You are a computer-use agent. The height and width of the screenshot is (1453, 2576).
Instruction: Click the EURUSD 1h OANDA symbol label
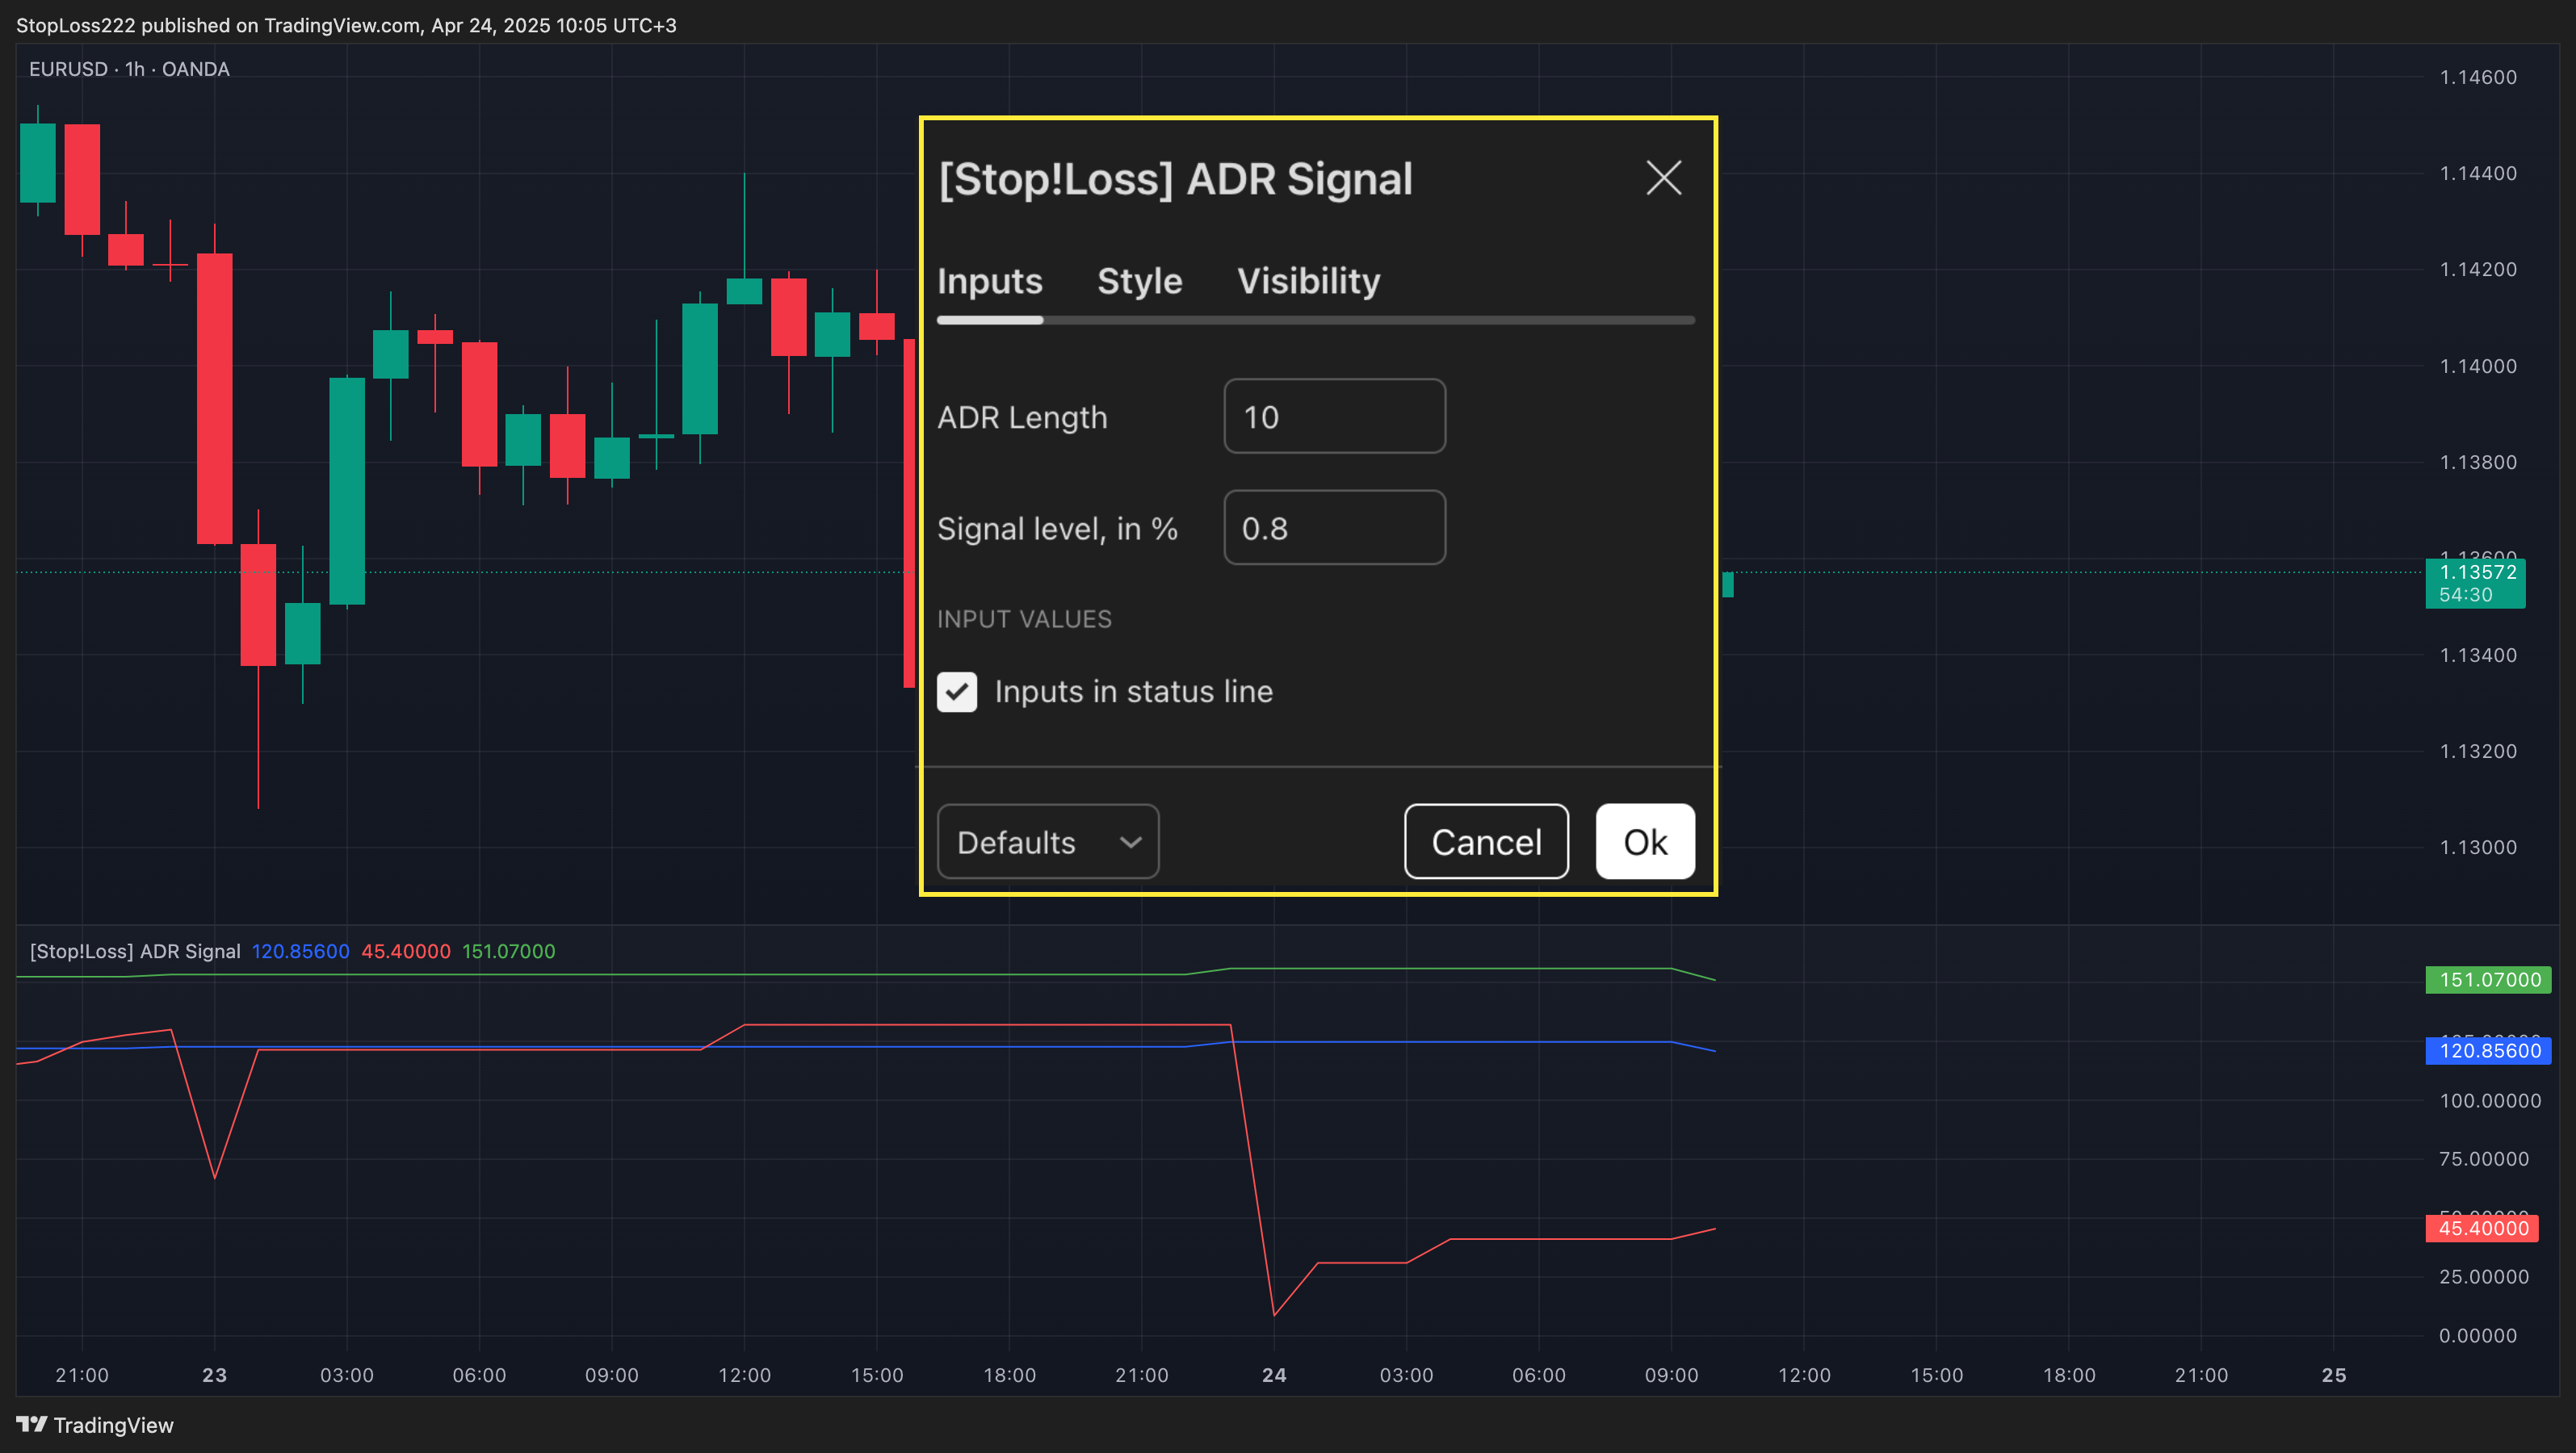tap(129, 69)
